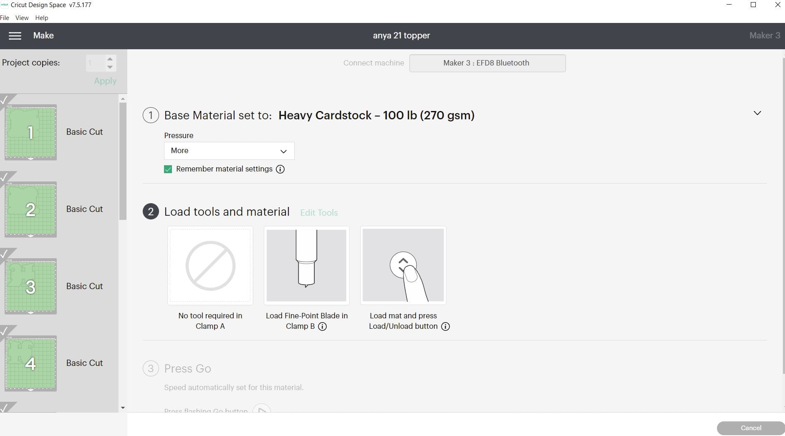This screenshot has height=436, width=785.
Task: Click Basic Cut label for mat 1
Action: [84, 132]
